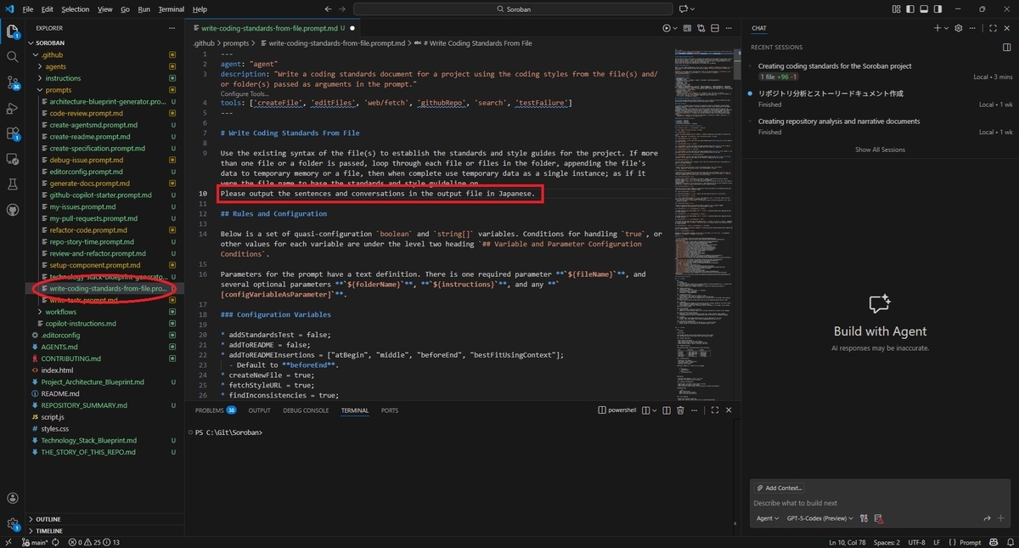Click the Configure Tools icon in chat input
1019x548 pixels.
tap(864, 517)
